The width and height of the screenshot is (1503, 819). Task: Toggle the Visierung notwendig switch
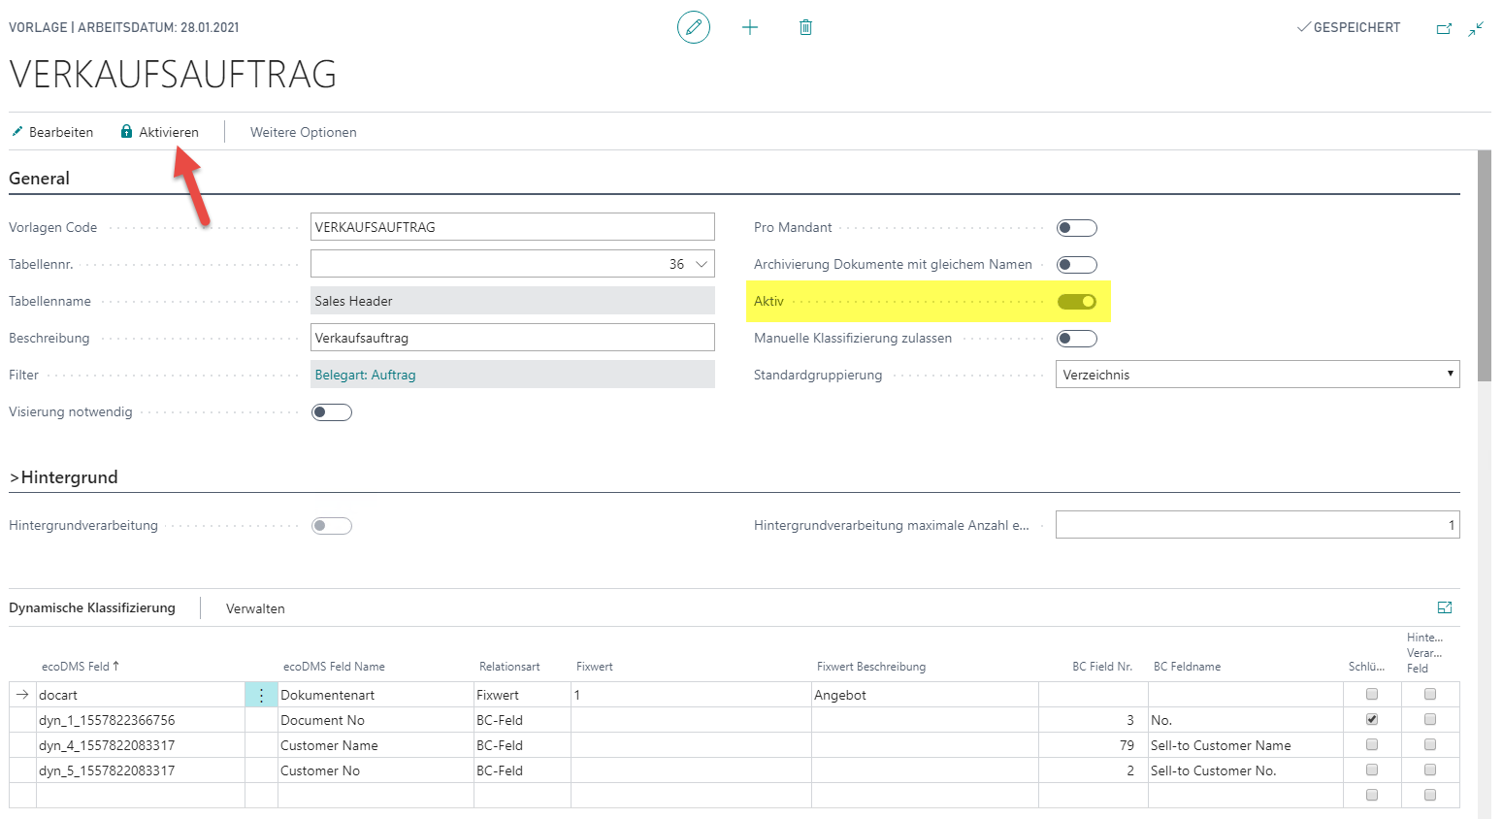332,412
